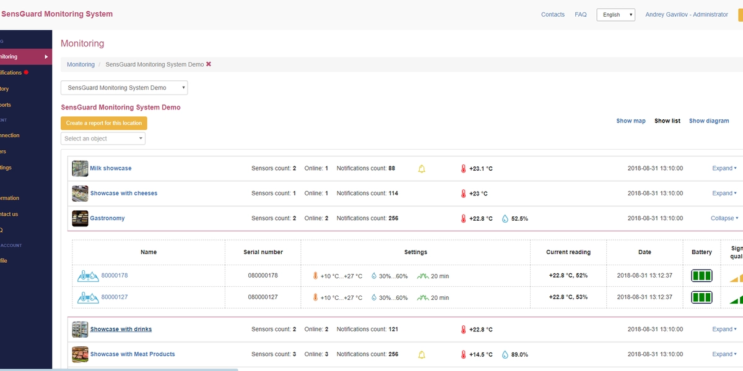Open the Select an object dropdown
The width and height of the screenshot is (743, 371).
click(x=103, y=139)
